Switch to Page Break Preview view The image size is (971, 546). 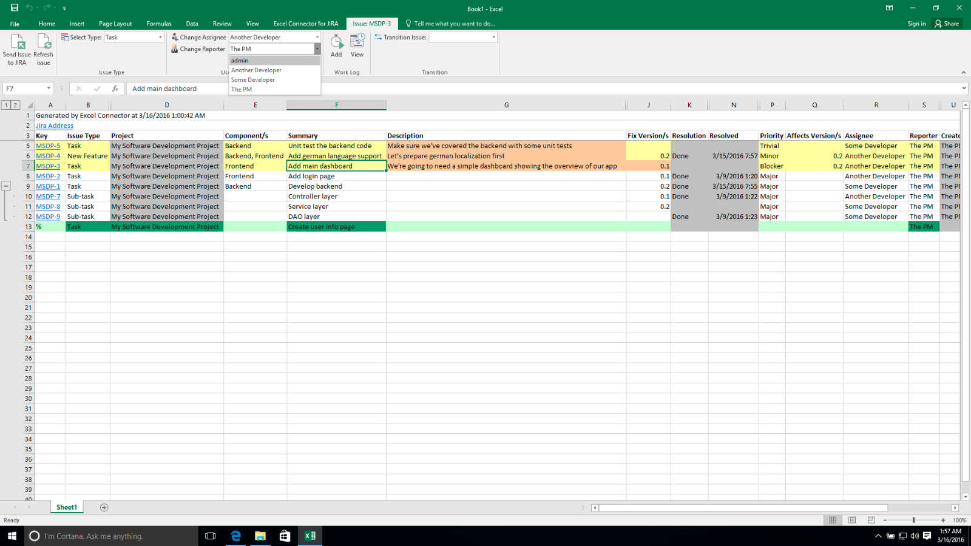point(871,520)
